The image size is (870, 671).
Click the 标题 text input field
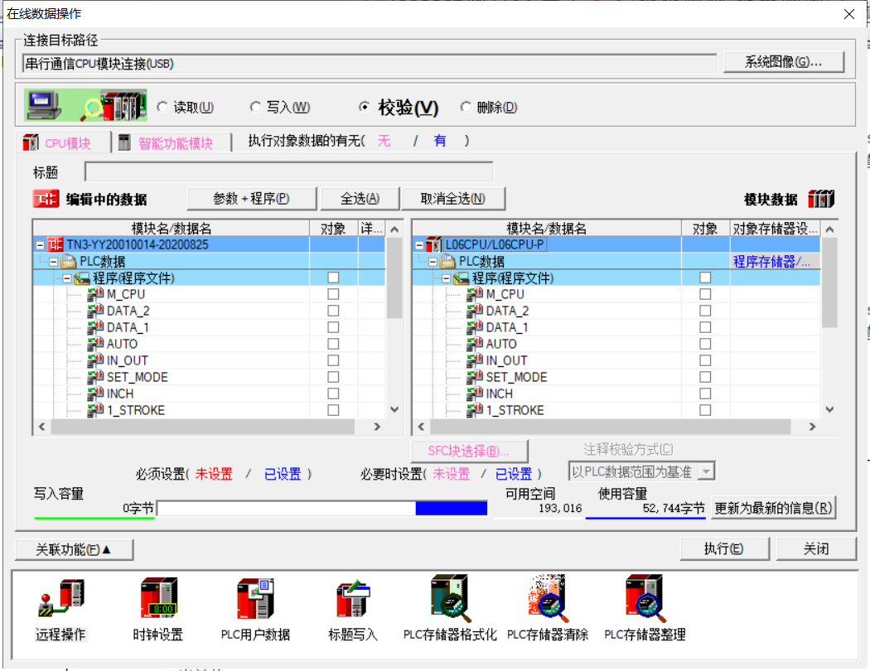coord(288,172)
